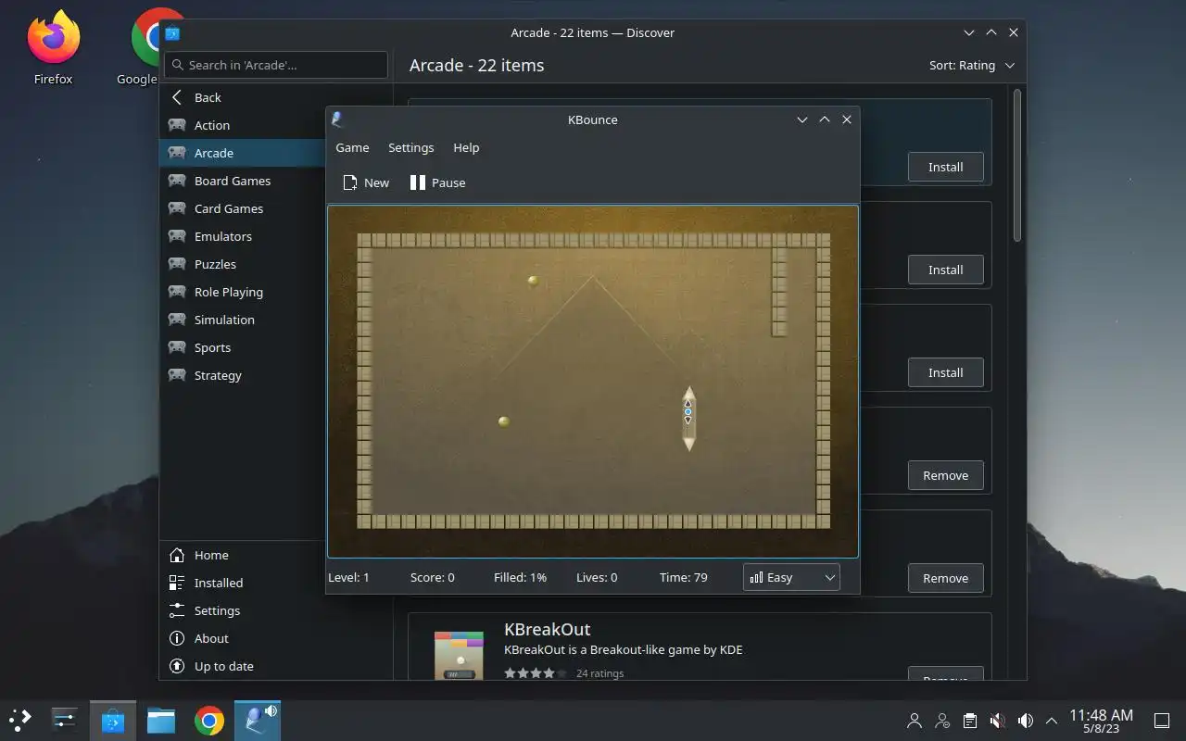Click the Board Games gamepad icon
Screen dimensions: 1186x741
(x=177, y=181)
